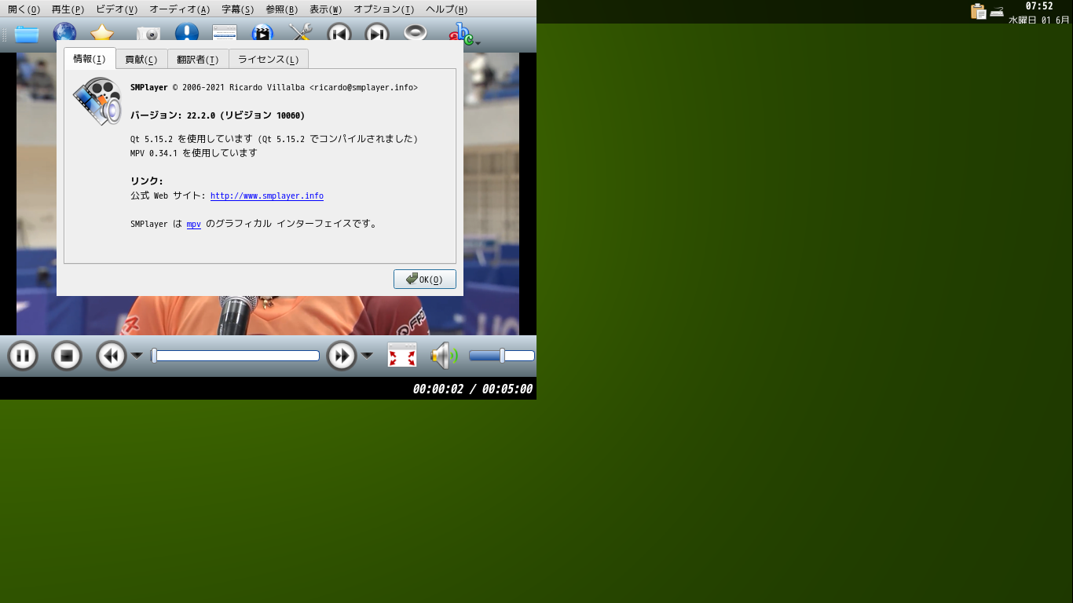Mute audio with the speaker icon

point(444,356)
